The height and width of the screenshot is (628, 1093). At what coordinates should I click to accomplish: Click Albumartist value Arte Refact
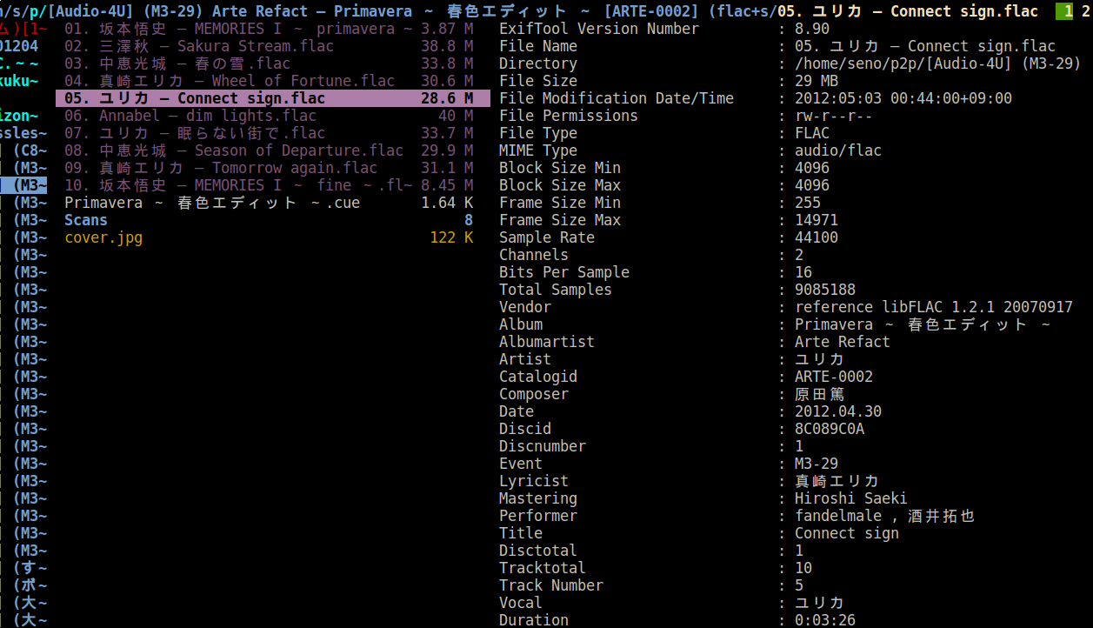click(x=843, y=342)
